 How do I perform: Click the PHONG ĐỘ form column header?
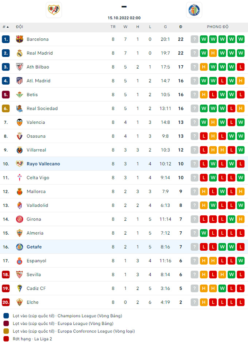tap(217, 27)
